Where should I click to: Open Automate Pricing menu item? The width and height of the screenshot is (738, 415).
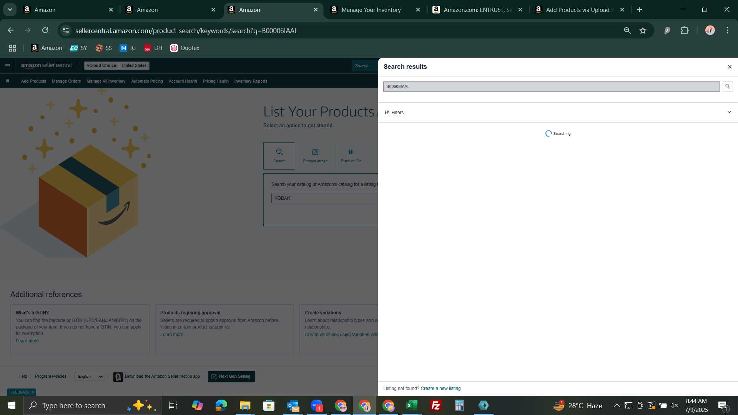click(147, 81)
